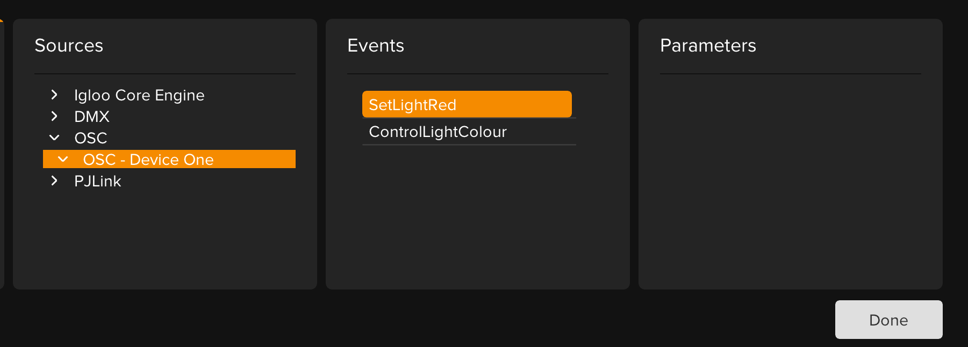Screen dimensions: 968x347
Task: Expand the DMX source chevron
Action: pos(54,116)
